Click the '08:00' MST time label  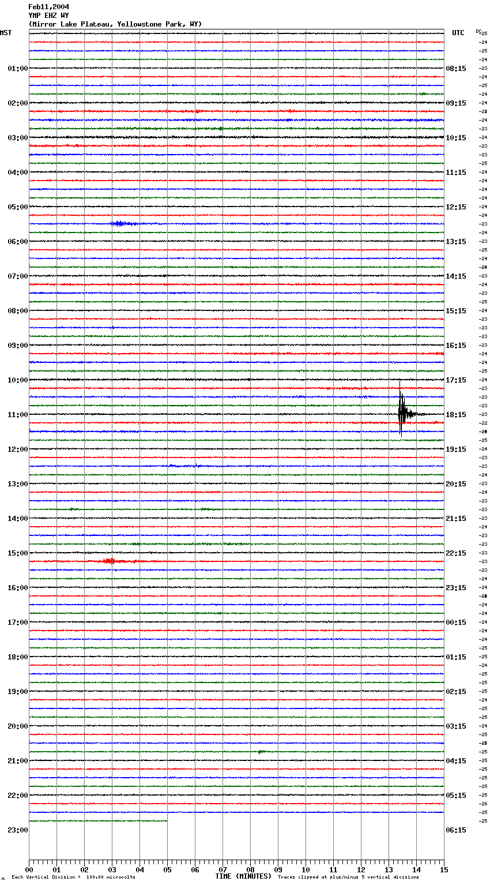click(x=18, y=311)
